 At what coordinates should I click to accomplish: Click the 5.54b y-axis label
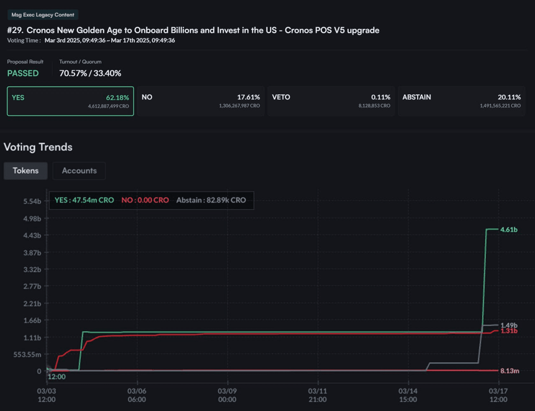pyautogui.click(x=32, y=202)
